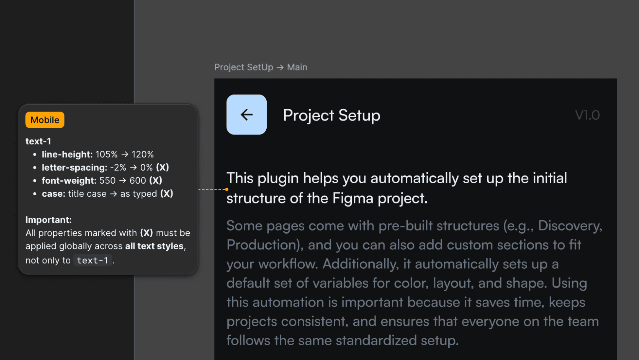Click the Important: heading
639x360 pixels.
coord(48,220)
